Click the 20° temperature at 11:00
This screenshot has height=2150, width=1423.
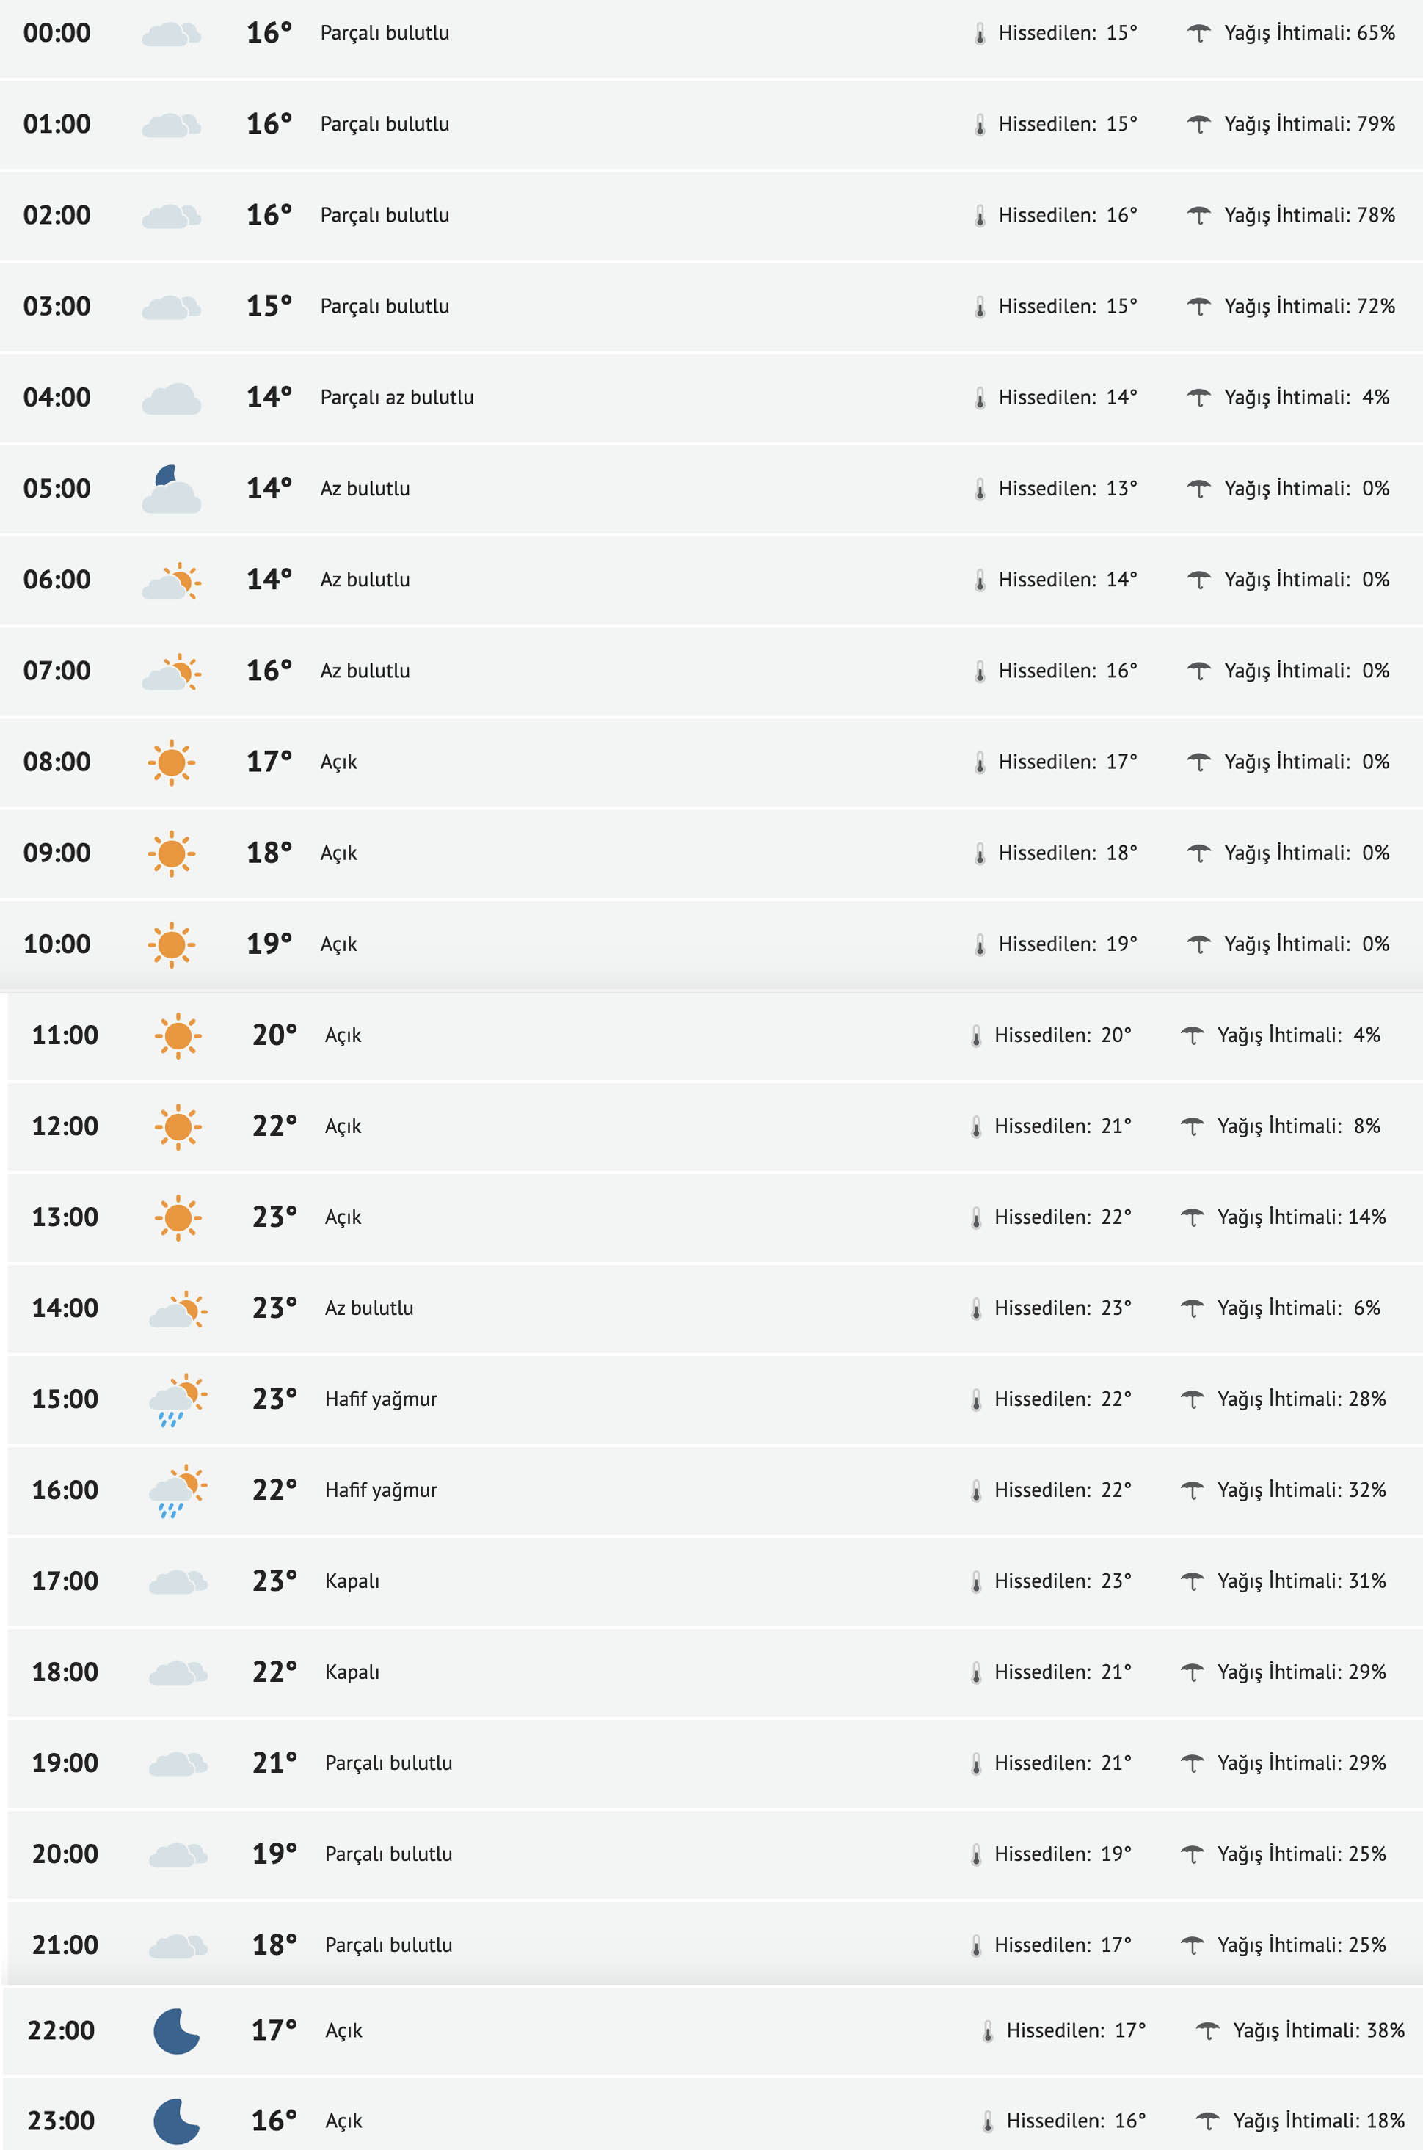click(274, 1035)
